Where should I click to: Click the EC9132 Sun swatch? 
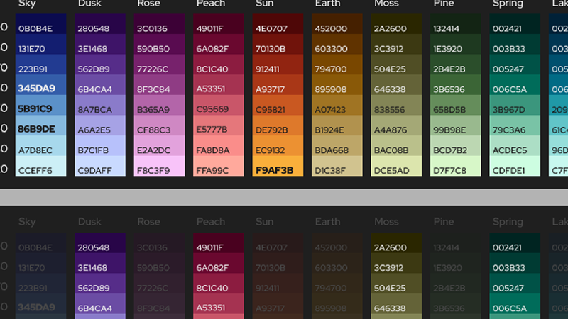point(278,146)
